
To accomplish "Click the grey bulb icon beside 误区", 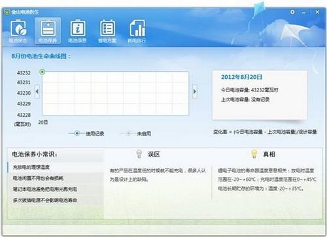I will 139,153.
